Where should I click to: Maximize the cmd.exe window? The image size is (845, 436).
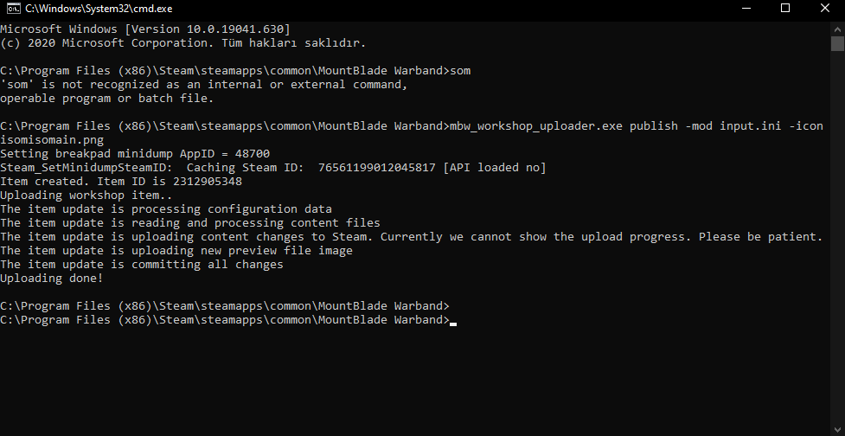[785, 9]
